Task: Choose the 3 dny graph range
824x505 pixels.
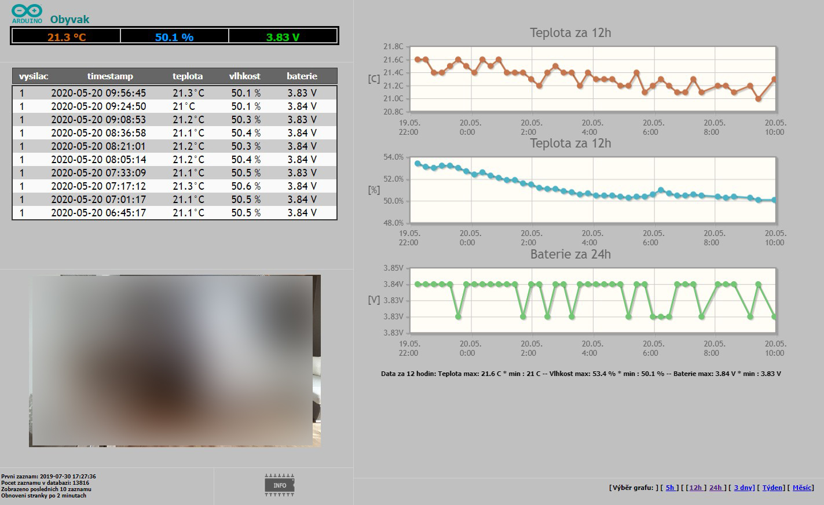Action: pos(744,488)
